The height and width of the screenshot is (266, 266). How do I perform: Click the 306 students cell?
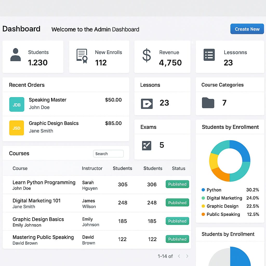152,184
